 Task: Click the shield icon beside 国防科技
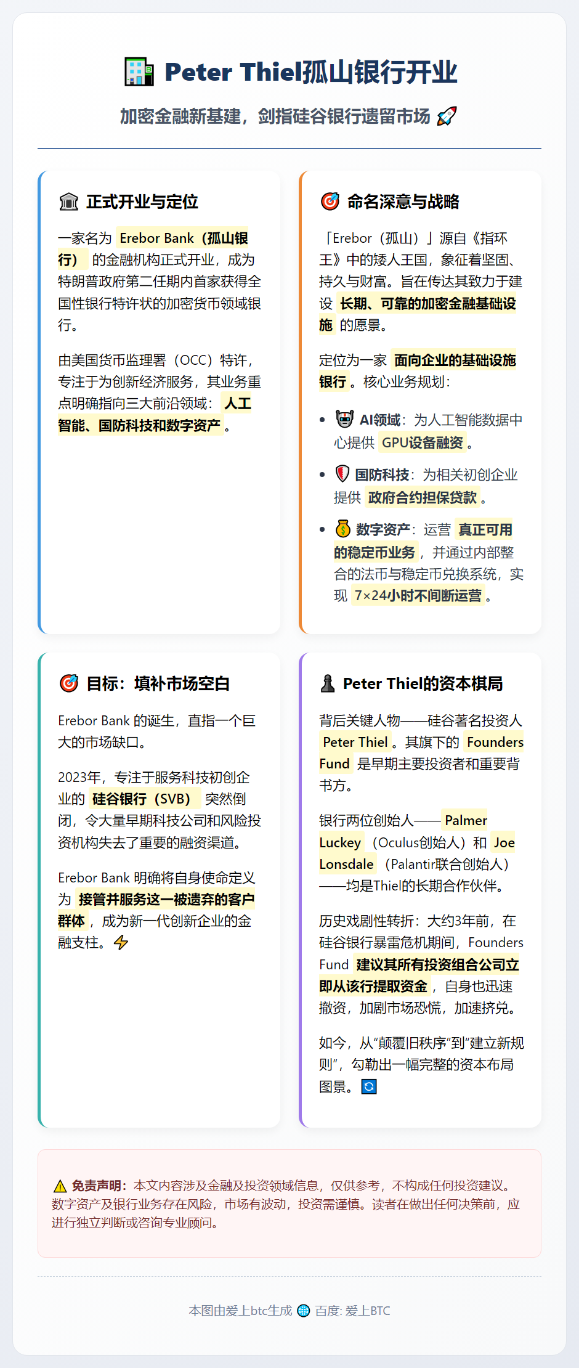[x=342, y=474]
